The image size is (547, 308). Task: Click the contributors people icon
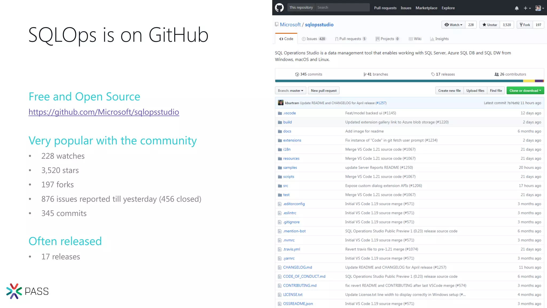[x=497, y=74]
